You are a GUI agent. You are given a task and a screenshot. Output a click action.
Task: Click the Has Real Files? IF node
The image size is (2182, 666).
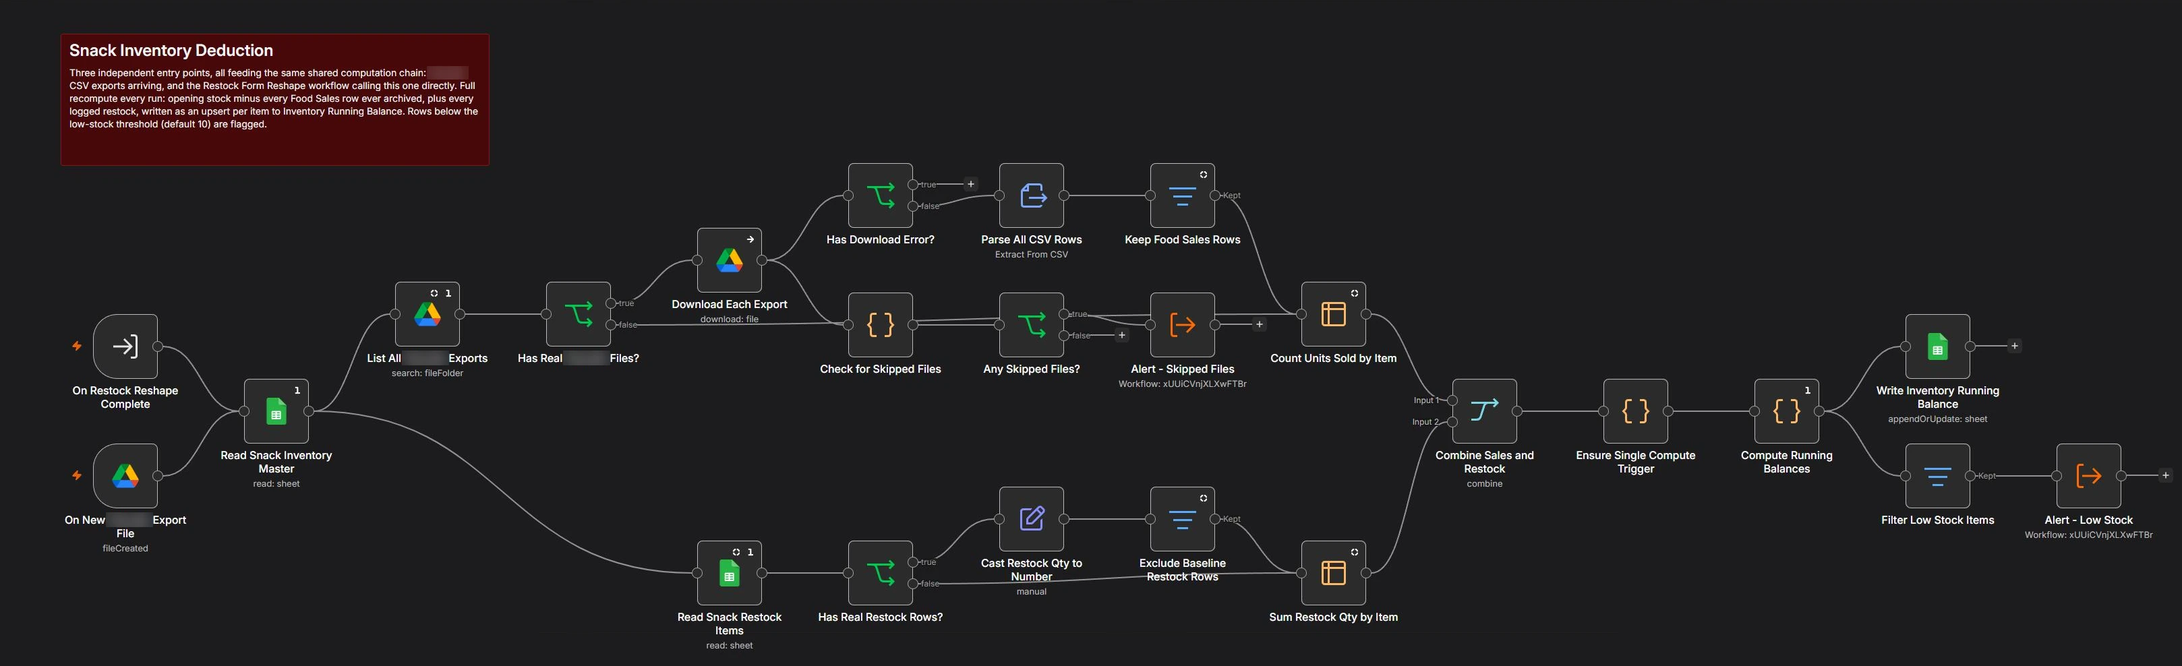(x=579, y=314)
